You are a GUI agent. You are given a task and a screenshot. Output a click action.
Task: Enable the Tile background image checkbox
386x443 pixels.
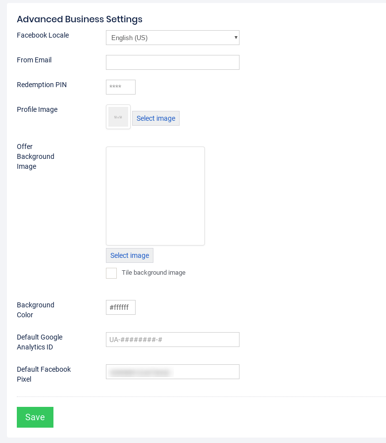click(111, 273)
